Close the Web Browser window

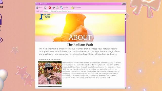point(125,4)
